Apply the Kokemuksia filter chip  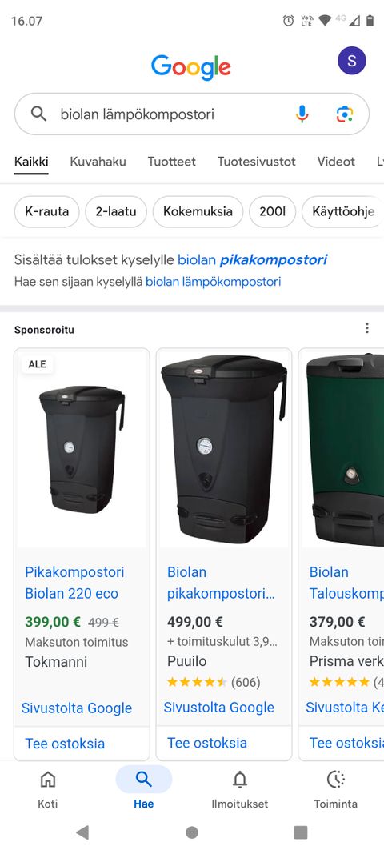click(198, 212)
